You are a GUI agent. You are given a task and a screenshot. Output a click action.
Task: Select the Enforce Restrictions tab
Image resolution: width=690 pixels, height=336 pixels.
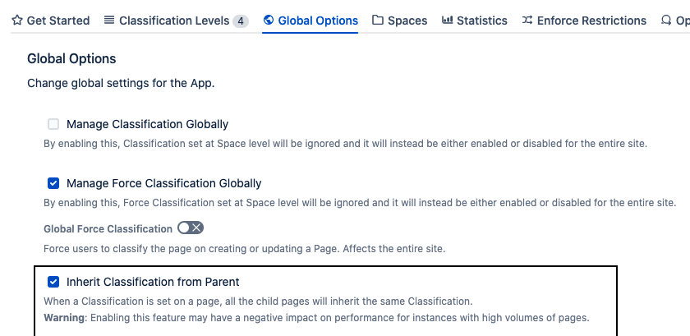591,21
